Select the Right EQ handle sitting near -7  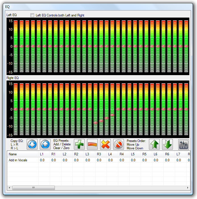[101, 121]
